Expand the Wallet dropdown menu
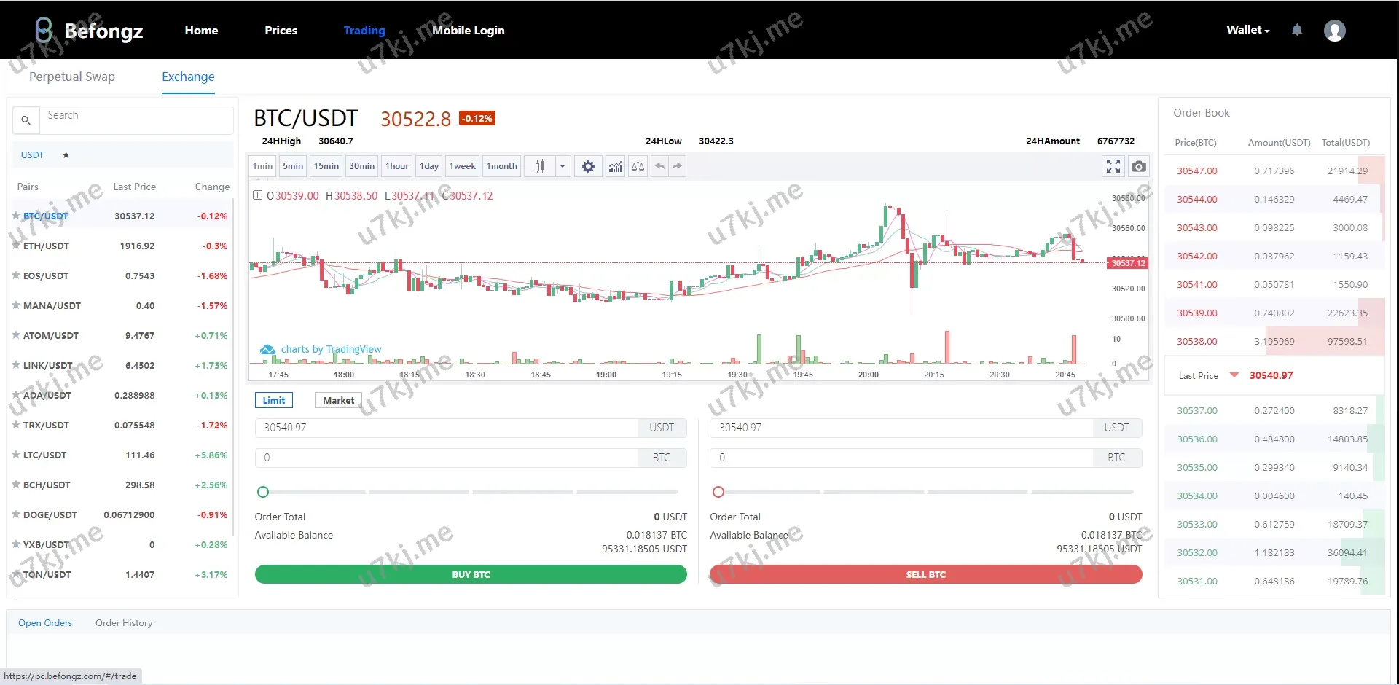This screenshot has height=685, width=1399. (x=1247, y=30)
